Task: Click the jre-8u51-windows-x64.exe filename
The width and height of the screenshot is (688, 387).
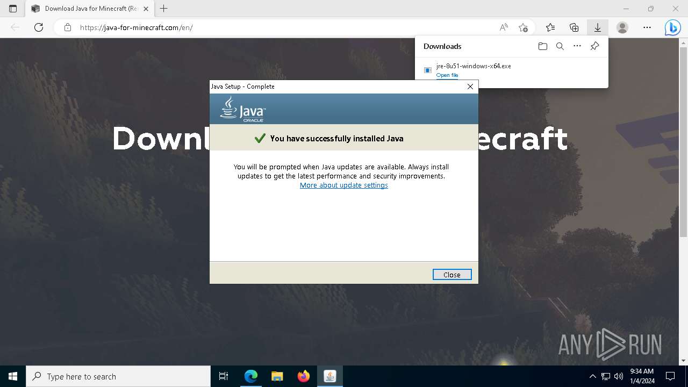Action: point(474,66)
